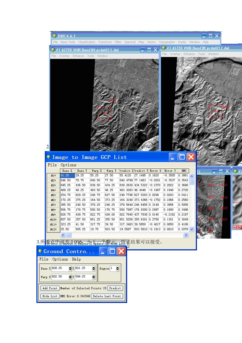The width and height of the screenshot is (242, 343).
Task: Open Options menu in GCP List window
Action: tap(68, 165)
